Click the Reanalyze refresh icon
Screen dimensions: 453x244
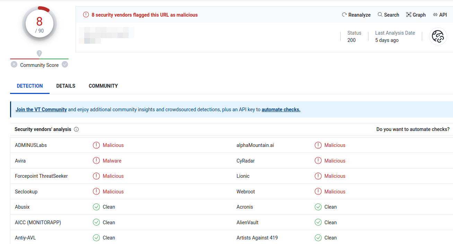click(344, 15)
